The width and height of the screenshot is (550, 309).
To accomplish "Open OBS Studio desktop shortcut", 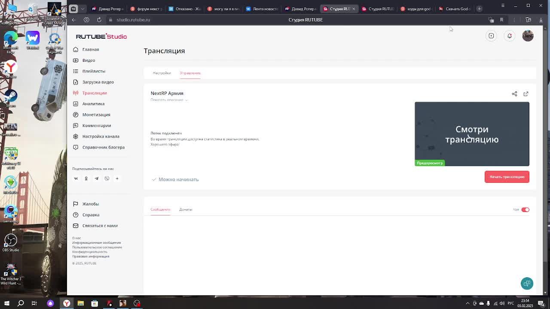I will (x=11, y=242).
